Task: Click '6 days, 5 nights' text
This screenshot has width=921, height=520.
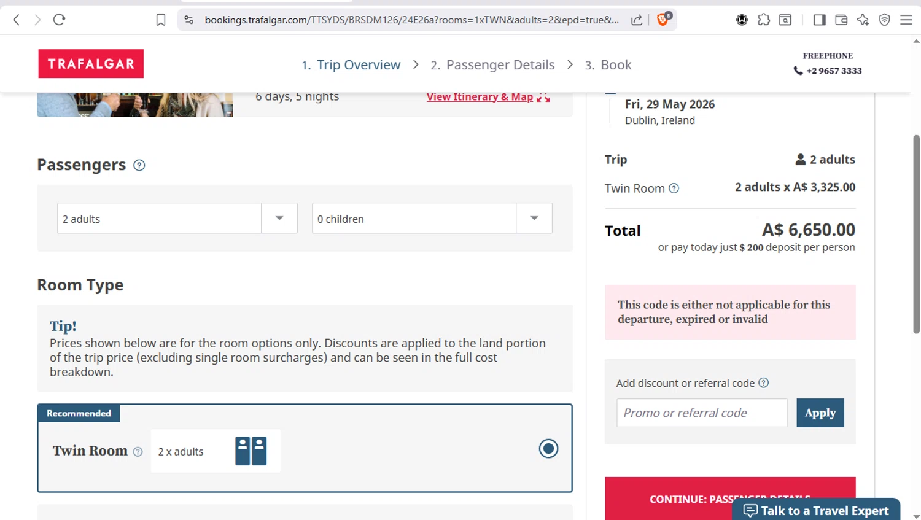Action: [x=297, y=97]
